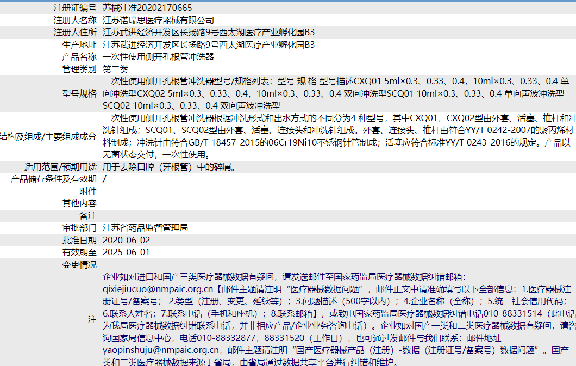Click expiry date 2025-06-01
Screen dimensions: 576x366
click(x=126, y=252)
